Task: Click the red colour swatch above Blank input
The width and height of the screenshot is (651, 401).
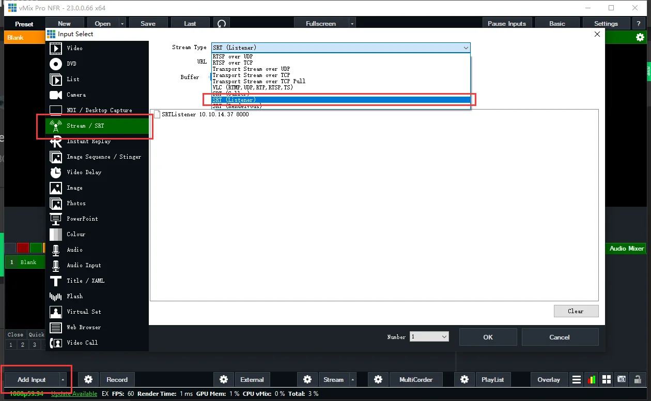Action: [23, 248]
